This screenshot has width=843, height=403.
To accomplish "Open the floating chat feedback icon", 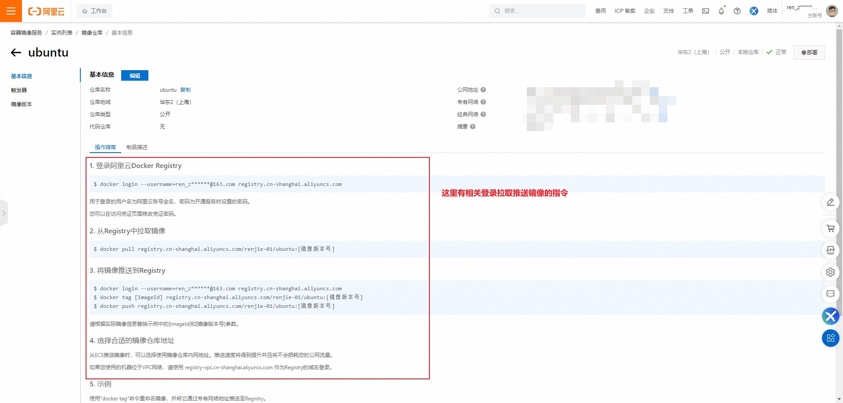I will click(x=830, y=294).
